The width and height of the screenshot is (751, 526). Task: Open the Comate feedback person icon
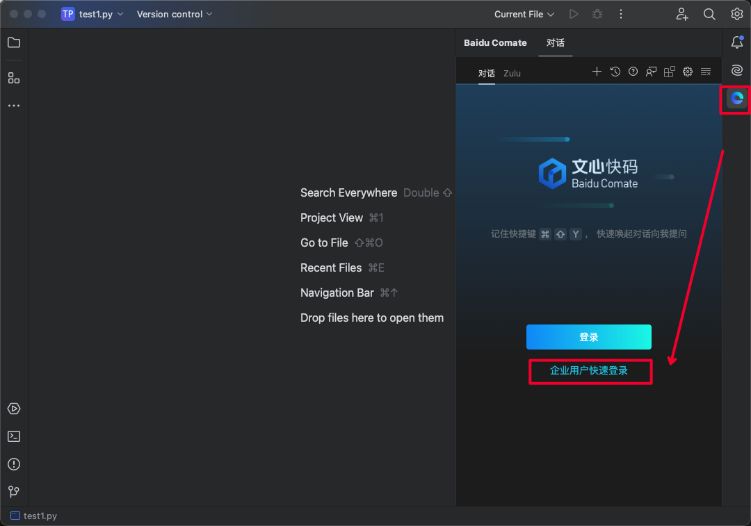tap(651, 72)
